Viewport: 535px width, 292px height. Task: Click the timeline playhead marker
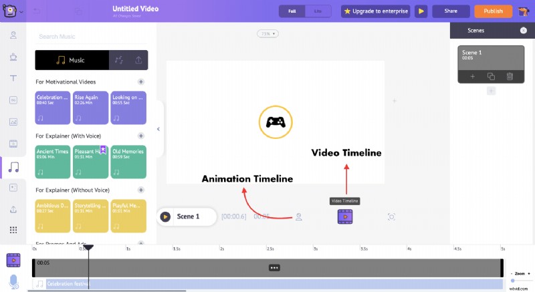(88, 247)
